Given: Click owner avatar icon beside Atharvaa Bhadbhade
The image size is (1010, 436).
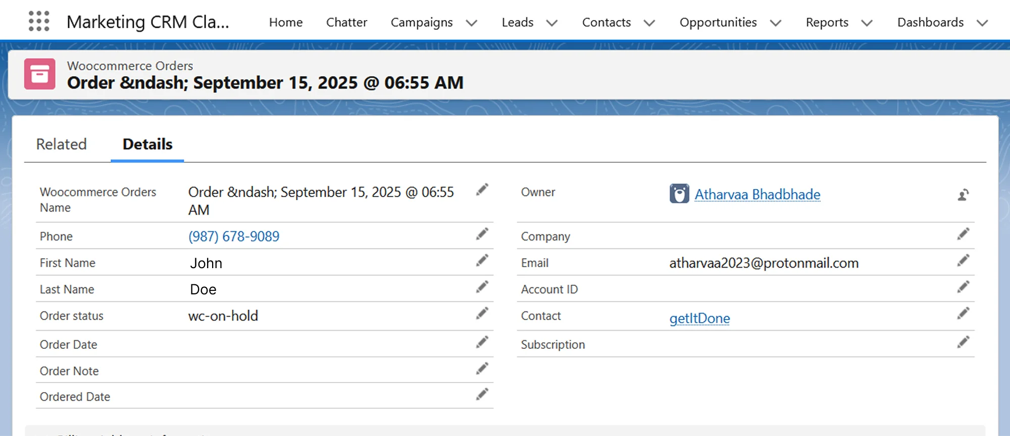Looking at the screenshot, I should click(x=679, y=194).
